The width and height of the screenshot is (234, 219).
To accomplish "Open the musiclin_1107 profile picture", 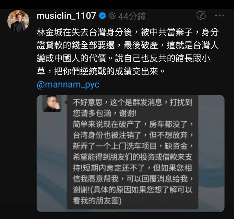I will pyautogui.click(x=18, y=21).
